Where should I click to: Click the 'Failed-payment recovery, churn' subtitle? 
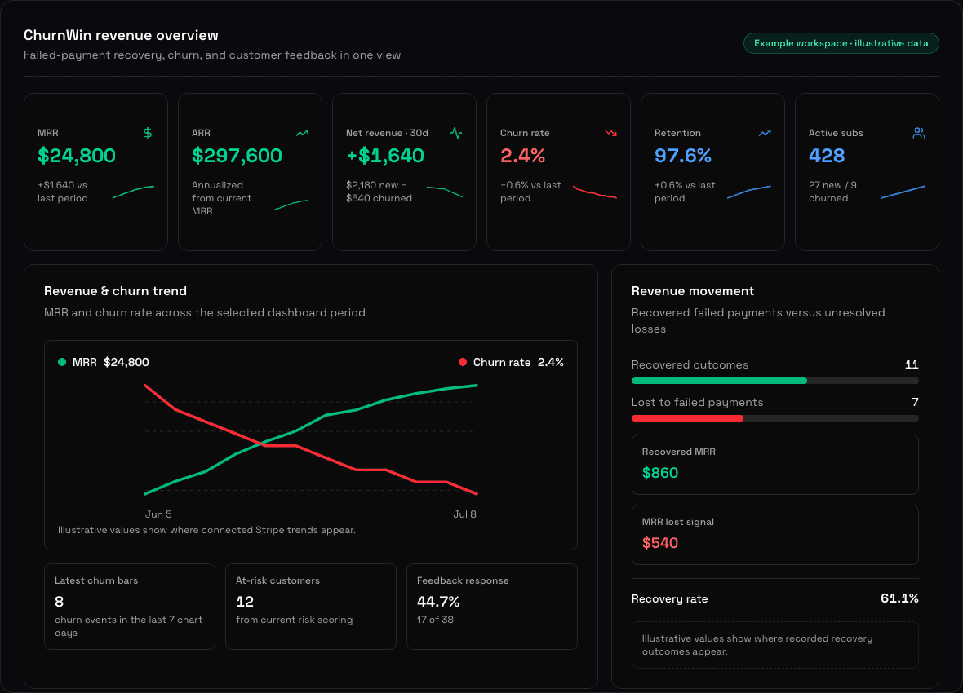[212, 55]
